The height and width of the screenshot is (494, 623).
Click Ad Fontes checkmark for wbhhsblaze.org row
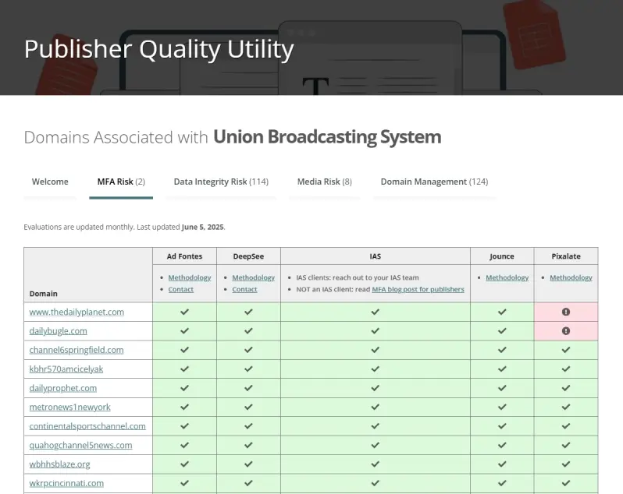pos(184,464)
